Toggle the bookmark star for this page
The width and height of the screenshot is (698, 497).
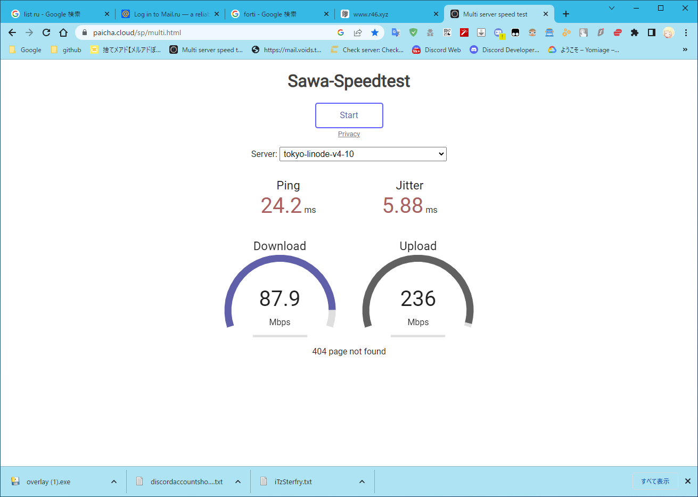[x=375, y=32]
